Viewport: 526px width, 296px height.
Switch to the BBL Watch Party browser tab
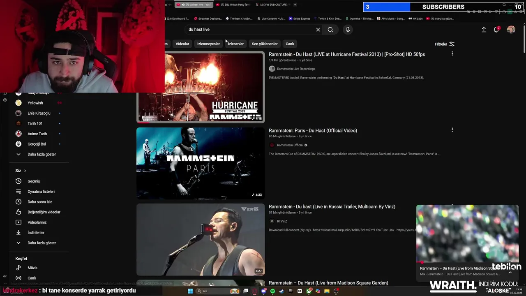pos(233,5)
